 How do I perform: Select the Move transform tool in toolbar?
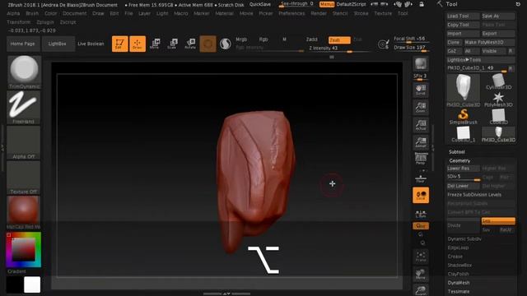[x=155, y=44]
